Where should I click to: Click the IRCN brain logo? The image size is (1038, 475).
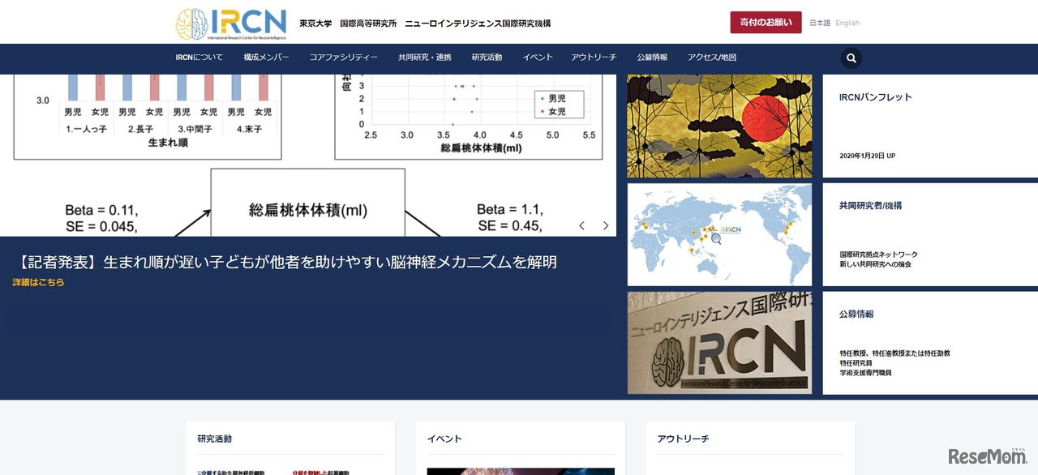(x=192, y=22)
